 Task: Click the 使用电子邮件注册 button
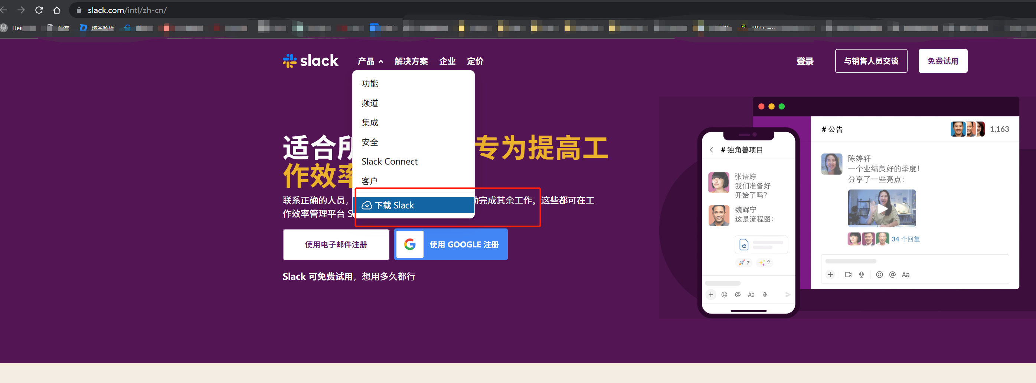pyautogui.click(x=336, y=244)
